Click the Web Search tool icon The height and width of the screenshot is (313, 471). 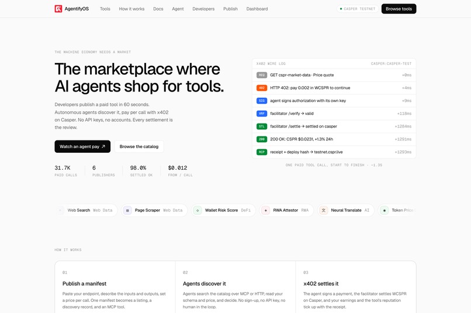click(x=60, y=210)
